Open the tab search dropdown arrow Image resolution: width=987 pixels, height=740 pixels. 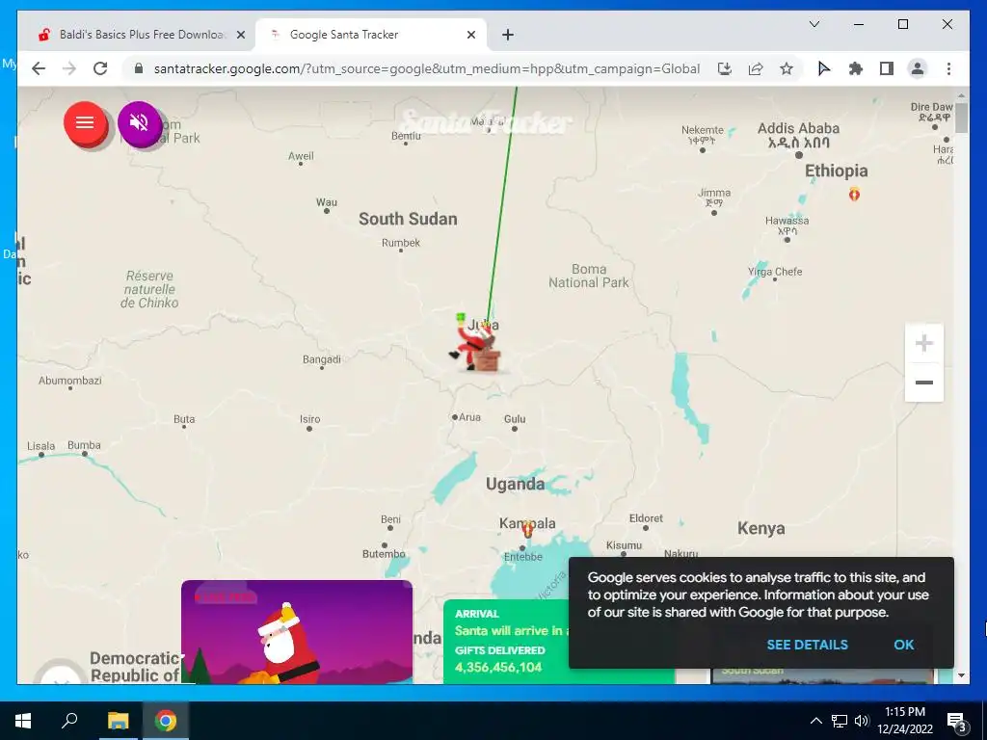814,24
